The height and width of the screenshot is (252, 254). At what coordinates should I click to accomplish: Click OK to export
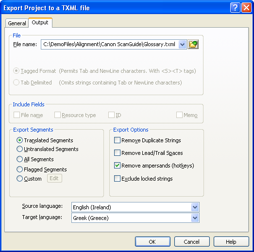[x=152, y=242]
